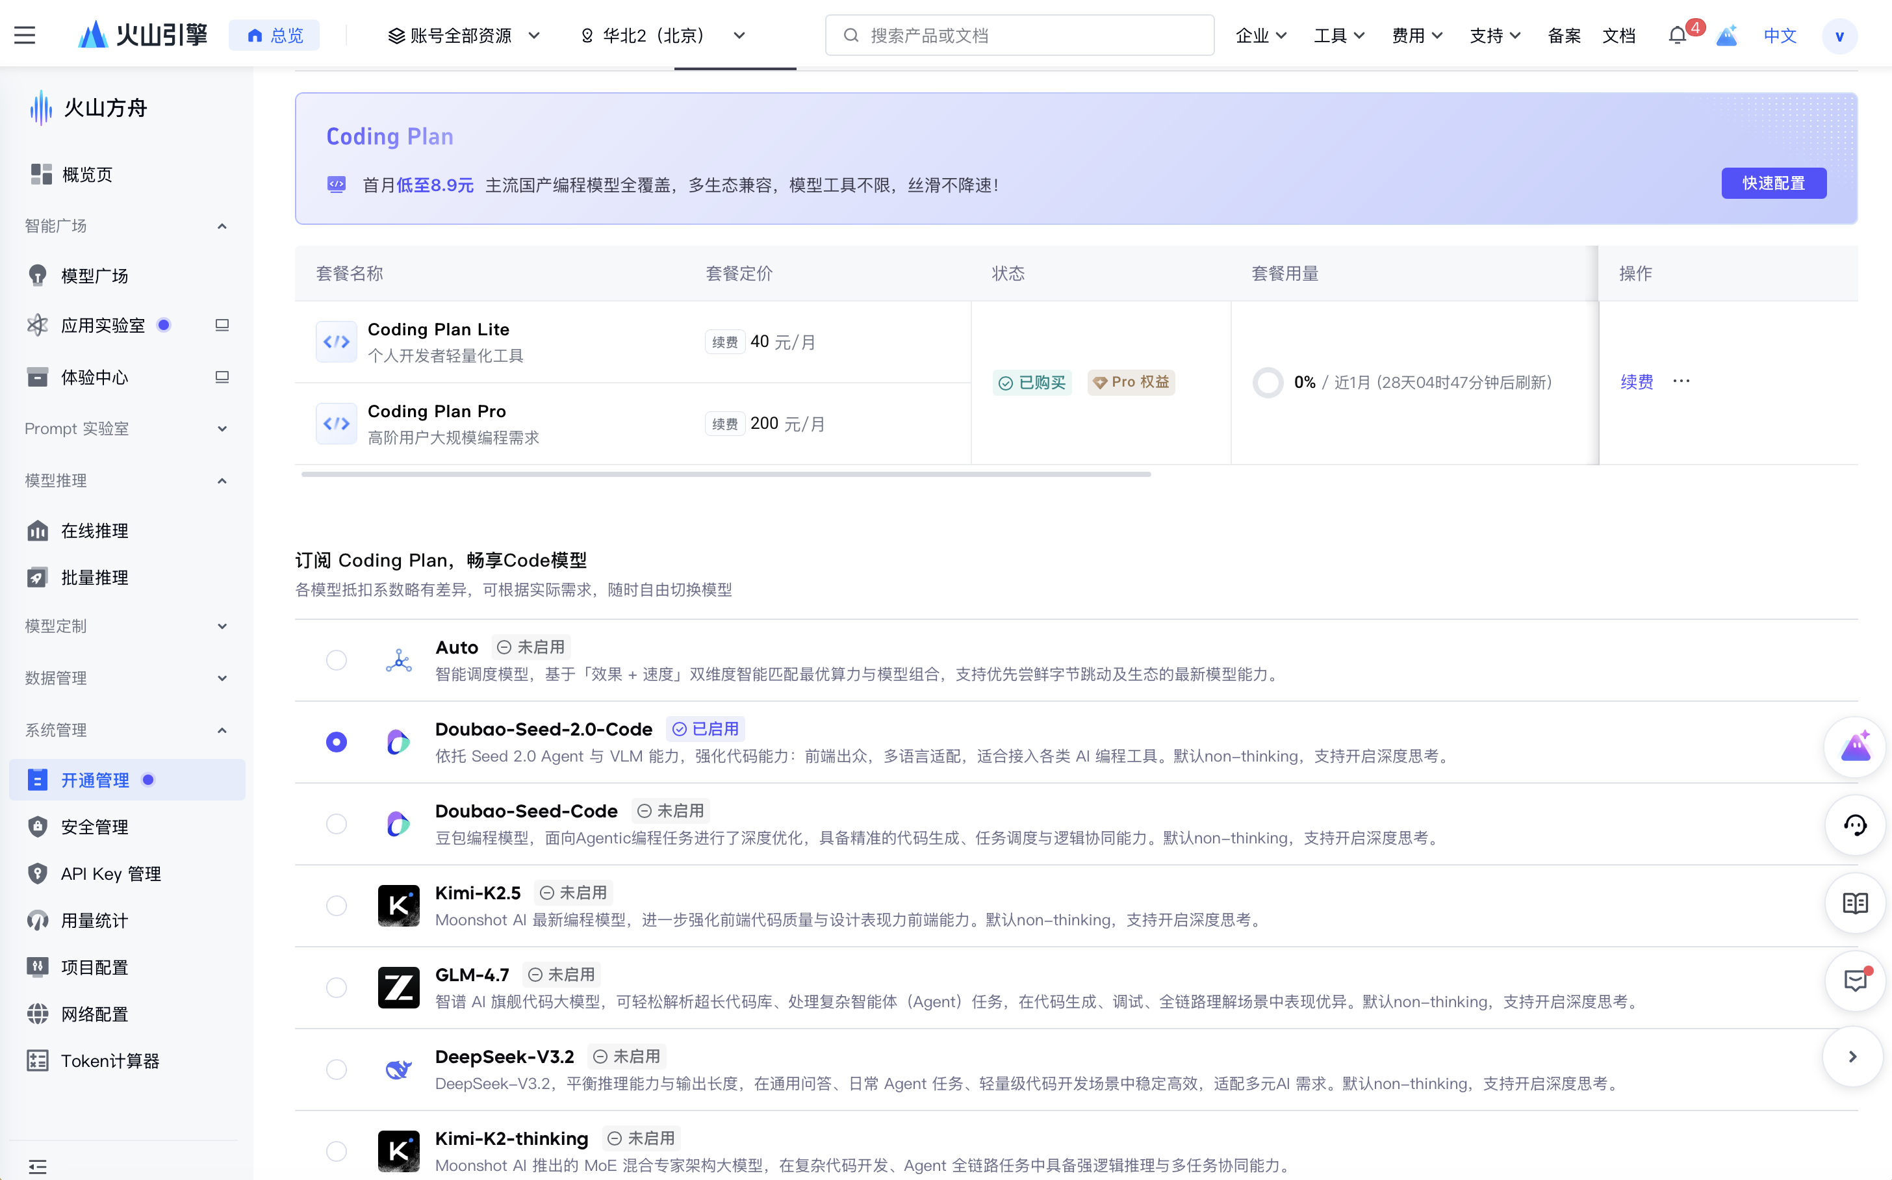The height and width of the screenshot is (1180, 1892).
Task: Collapse the sidebar using bottom icon
Action: [38, 1166]
